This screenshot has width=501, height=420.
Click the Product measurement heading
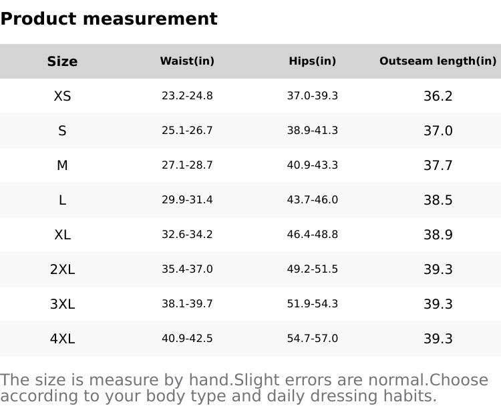109,19
